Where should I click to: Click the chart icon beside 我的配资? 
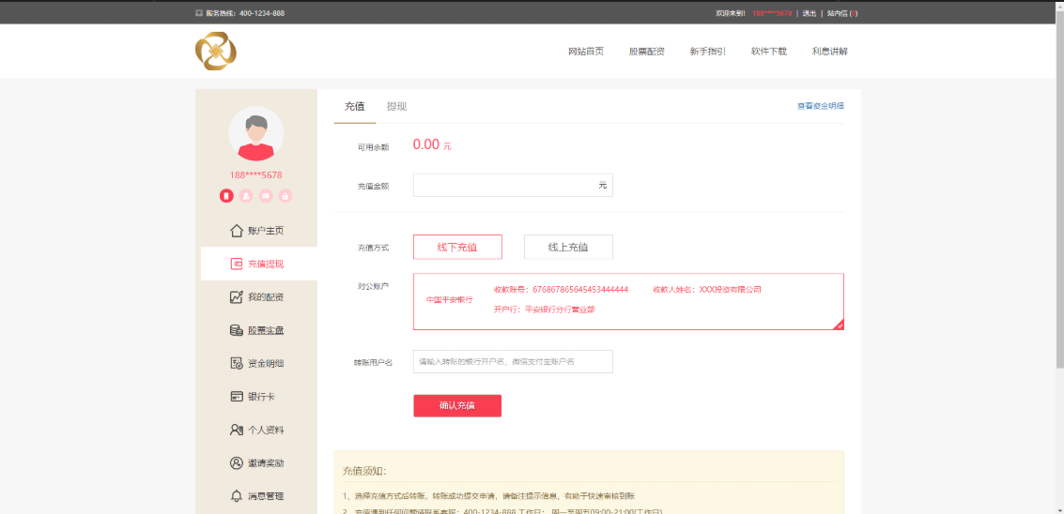coord(236,297)
